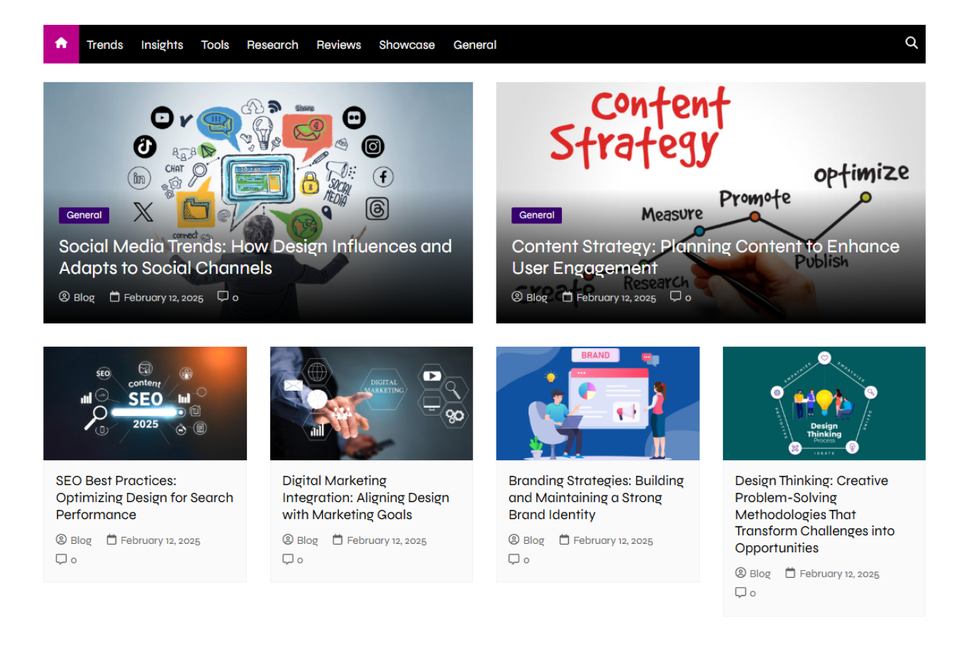Viewport: 969px width, 663px height.
Task: Click Blog author link under SEO Best Practices
Action: (x=81, y=540)
